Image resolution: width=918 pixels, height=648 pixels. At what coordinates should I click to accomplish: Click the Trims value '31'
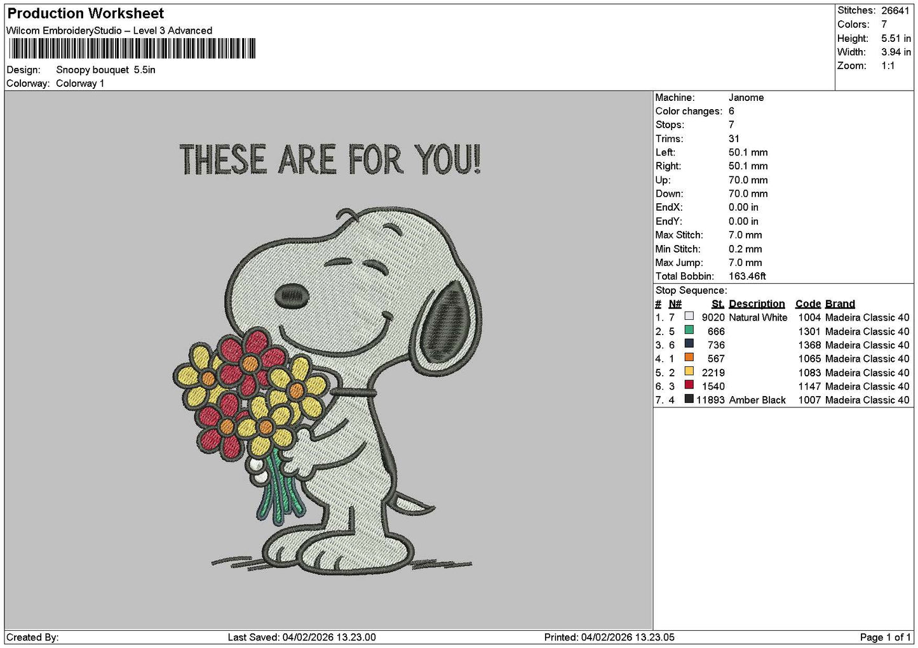(x=734, y=139)
